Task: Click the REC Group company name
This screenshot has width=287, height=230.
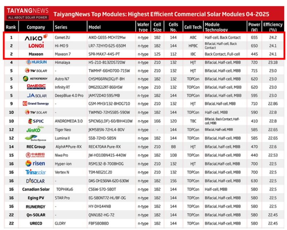Action: click(x=36, y=147)
